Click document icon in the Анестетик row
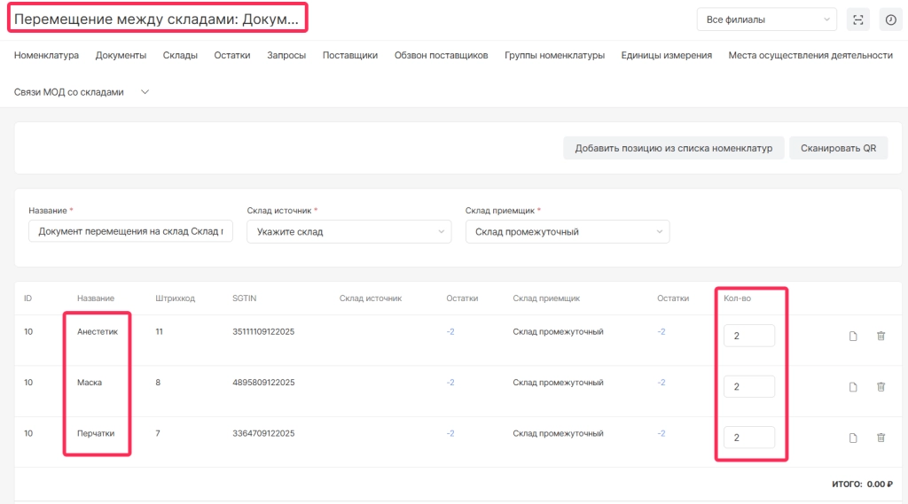Viewport: 908px width, 504px height. [x=853, y=336]
